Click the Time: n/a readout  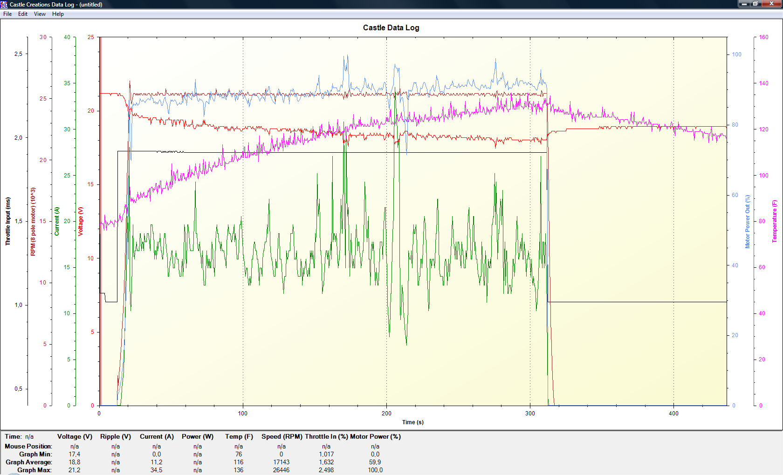19,437
